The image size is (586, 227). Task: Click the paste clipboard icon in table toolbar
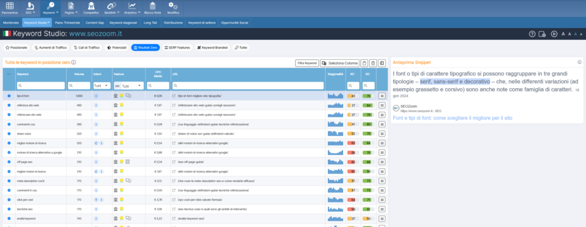click(x=373, y=63)
